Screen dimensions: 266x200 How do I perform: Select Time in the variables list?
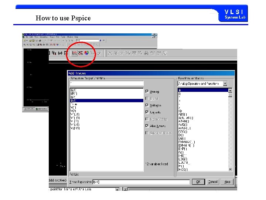(74, 104)
